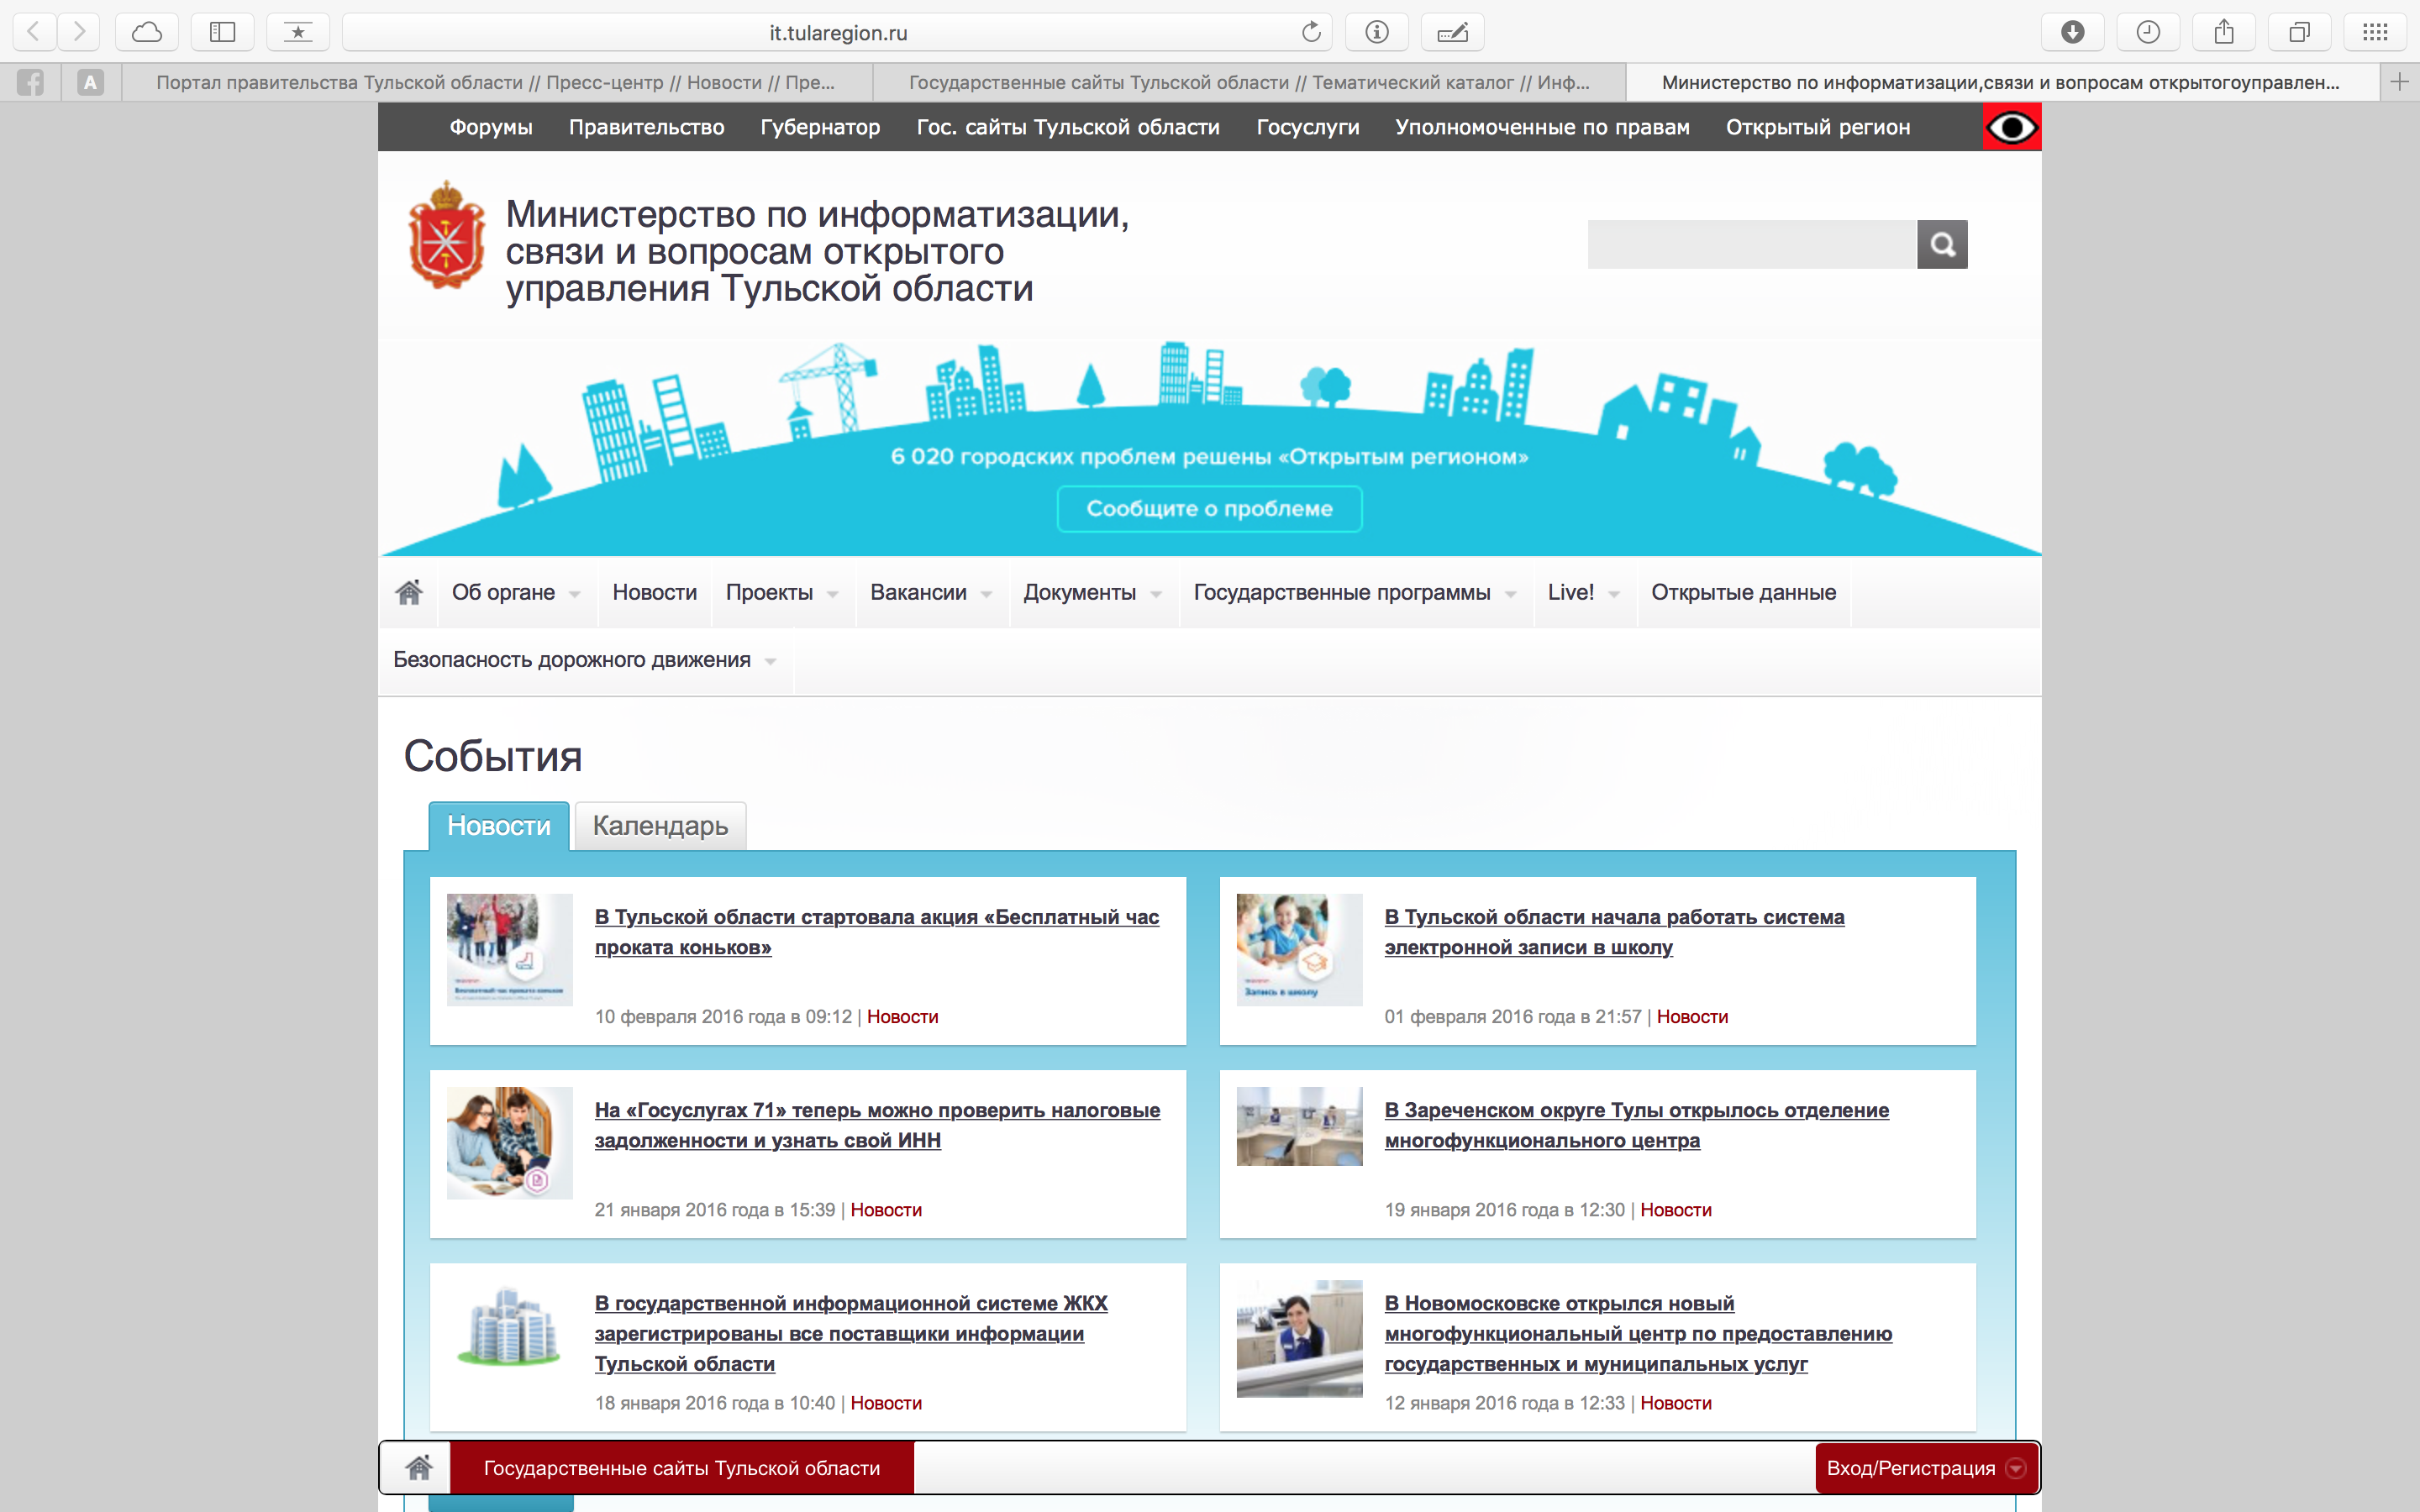Click the Safari address bar
The width and height of the screenshot is (2420, 1512).
coord(838,32)
